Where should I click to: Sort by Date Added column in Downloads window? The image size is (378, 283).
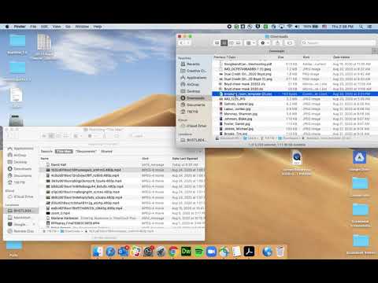341,57
